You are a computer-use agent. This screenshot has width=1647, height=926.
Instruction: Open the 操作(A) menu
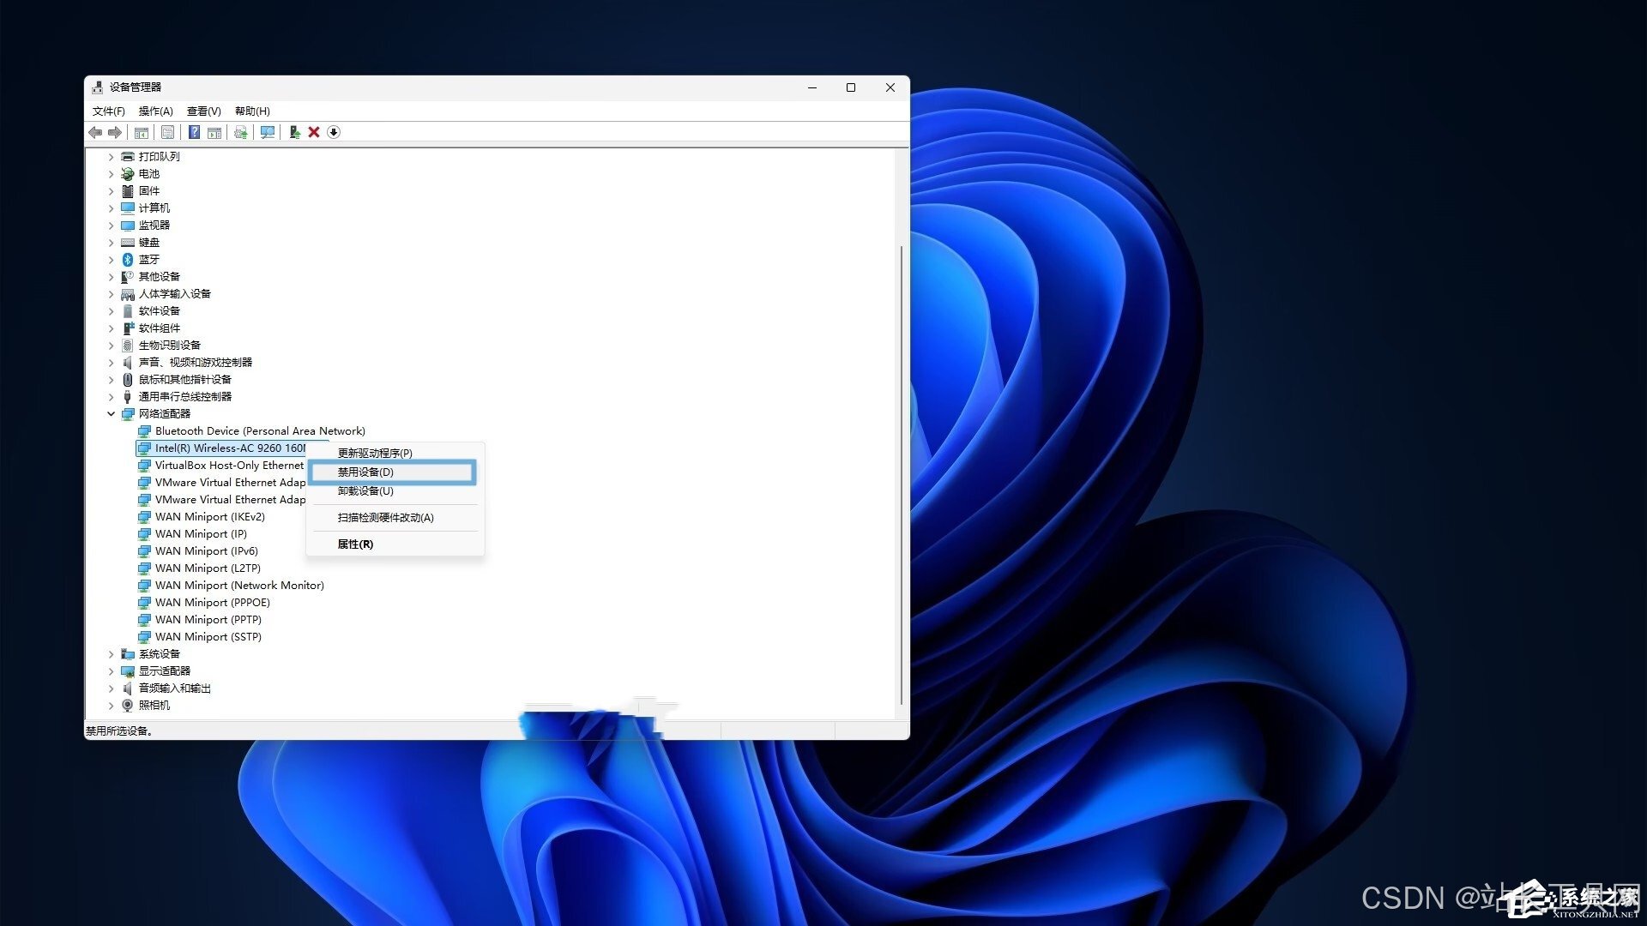(155, 111)
